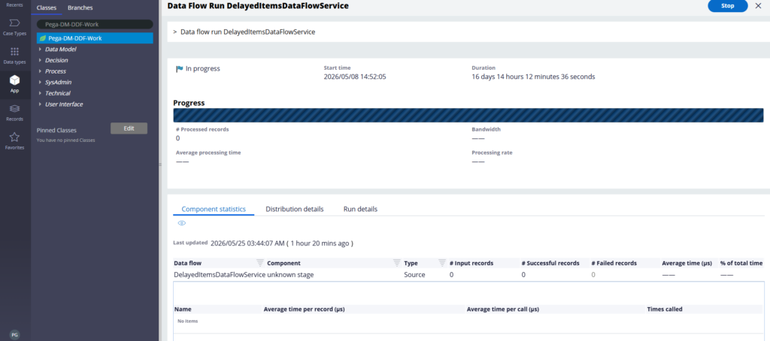This screenshot has width=770, height=341.
Task: Click the Source type cell
Action: [x=414, y=275]
